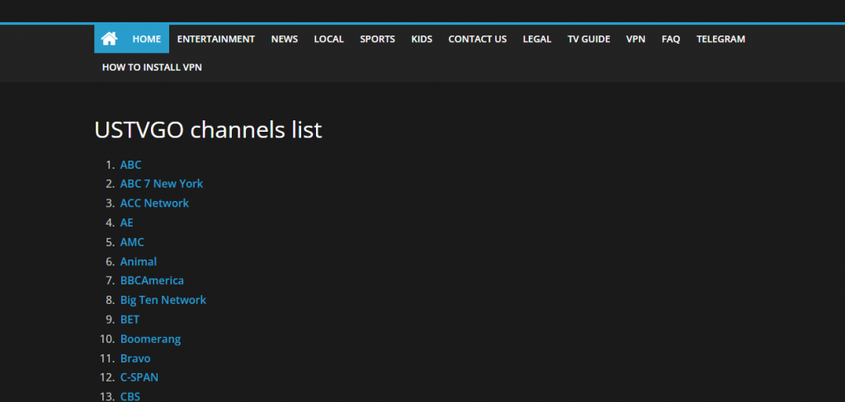The width and height of the screenshot is (845, 402).
Task: Open the CBS channel link
Action: click(x=130, y=396)
